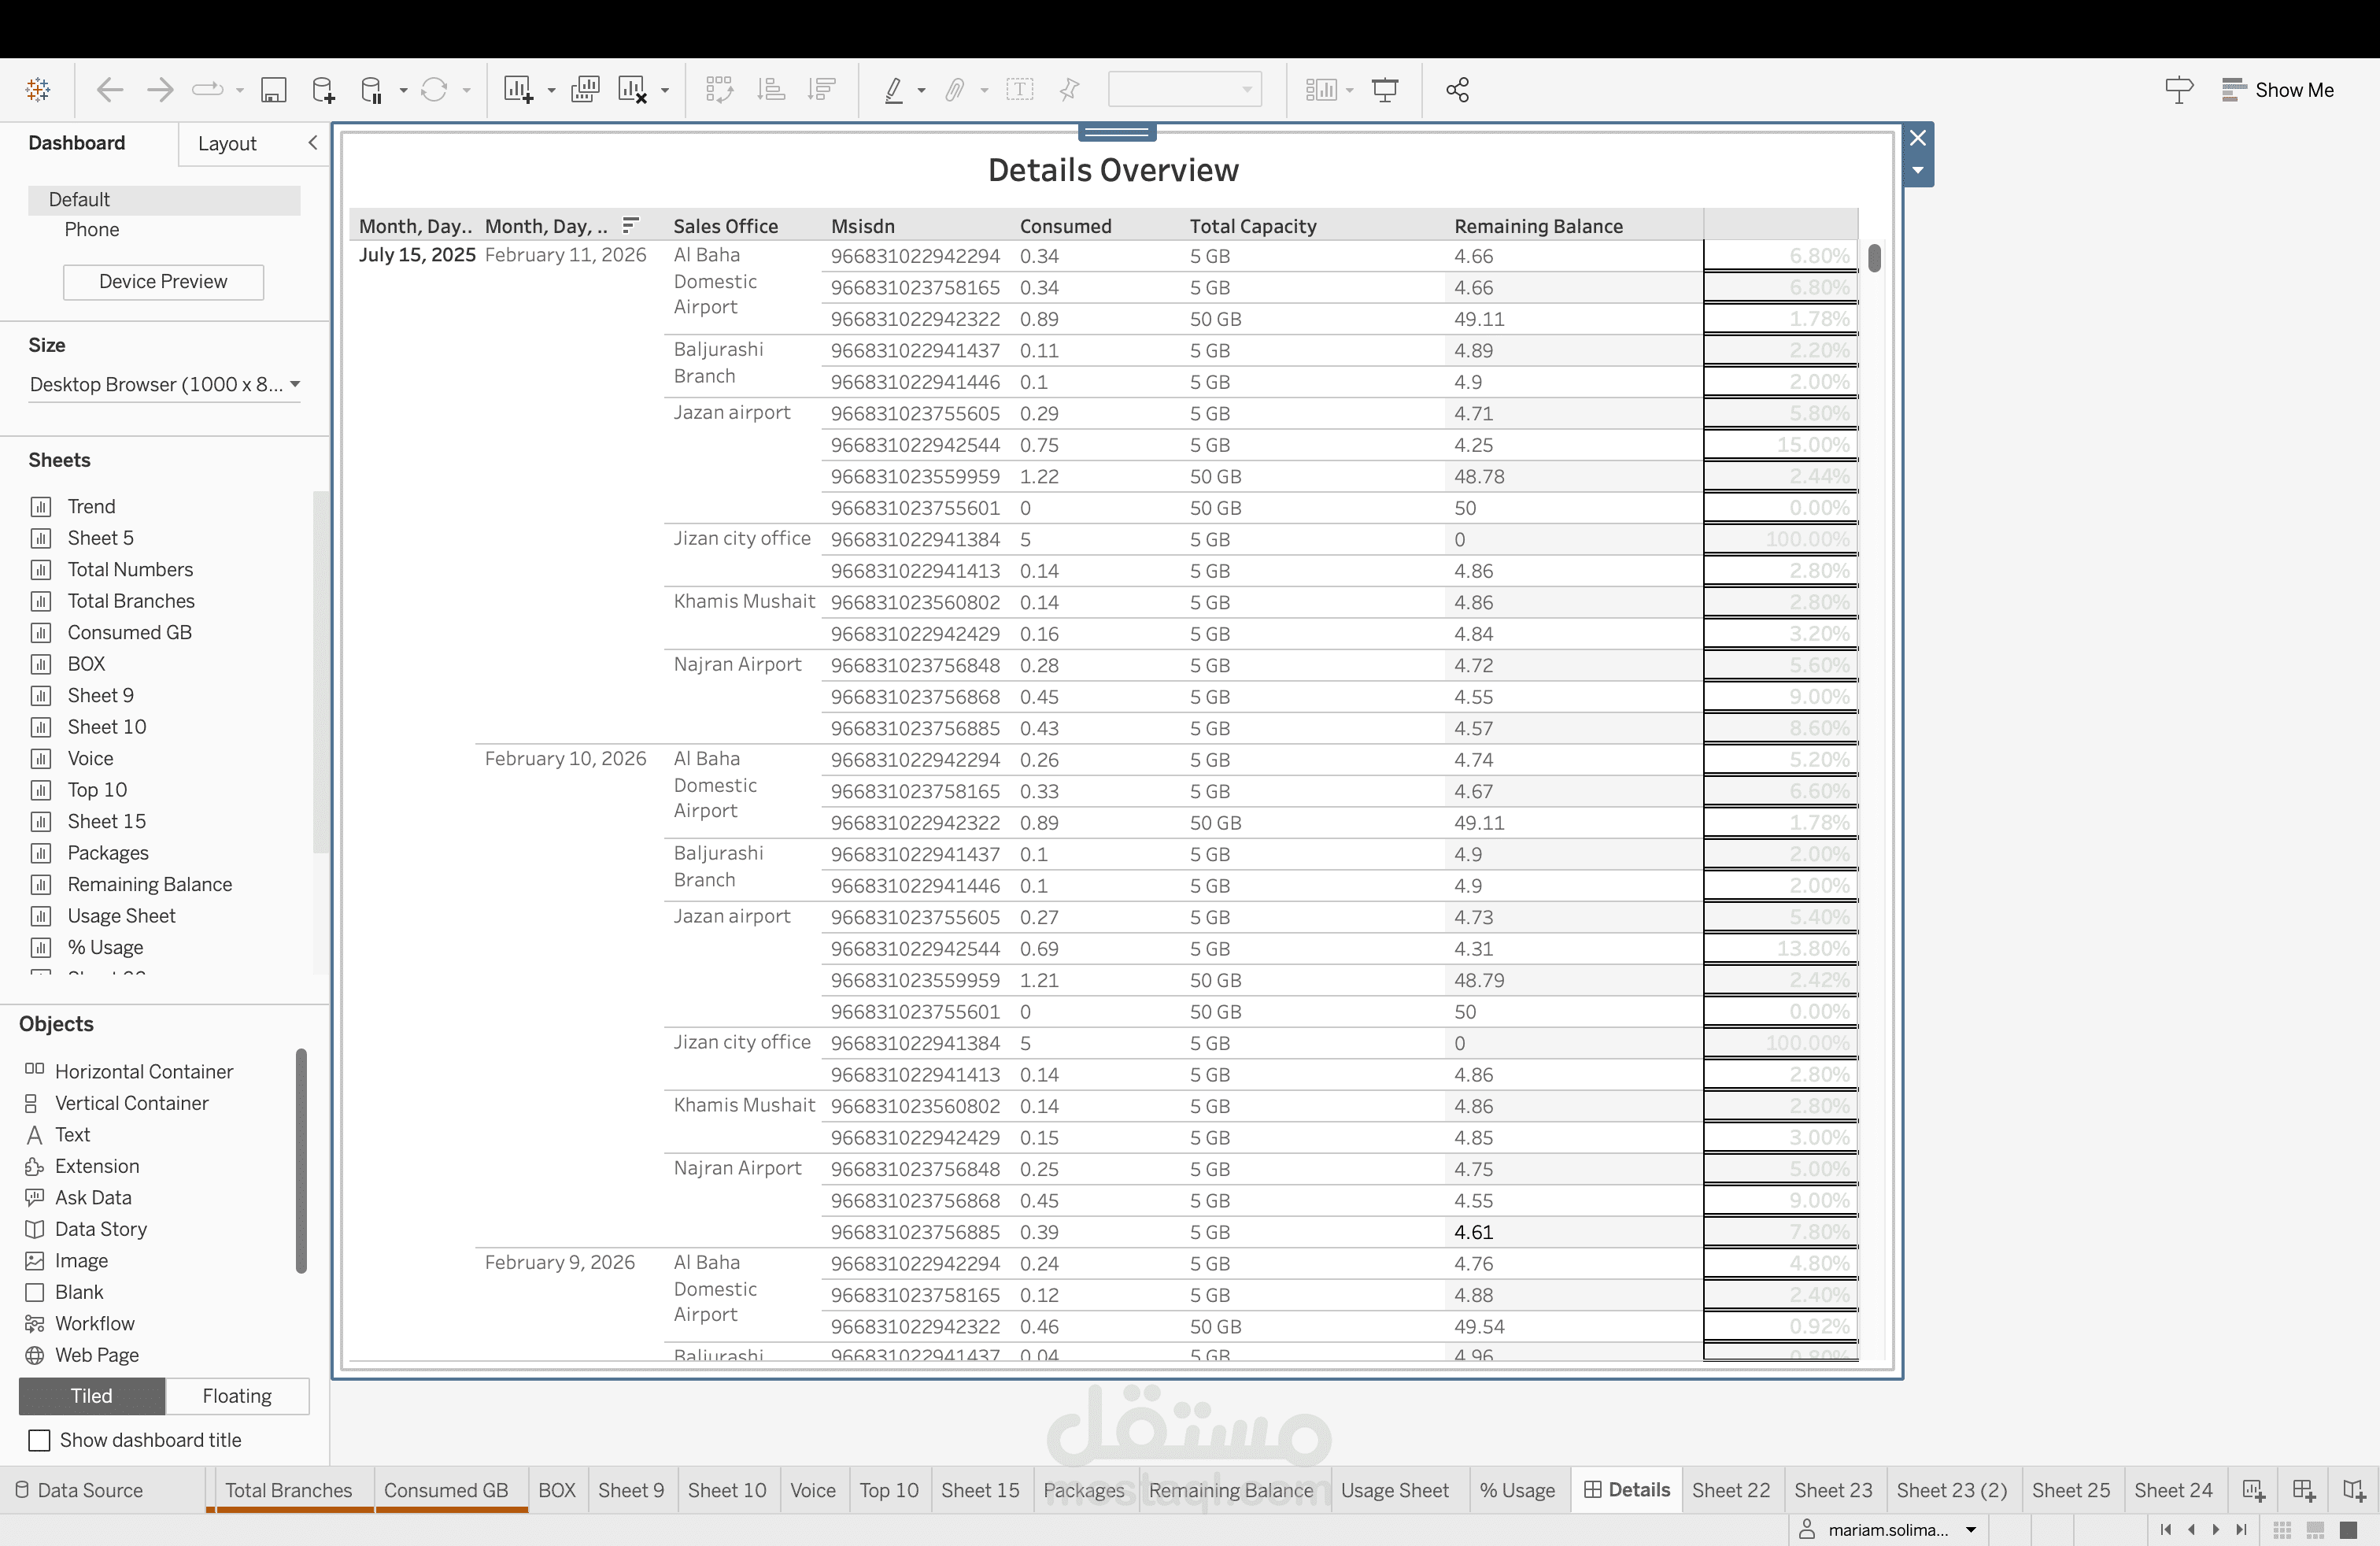Click the table vertical scrollbar thumb
2380x1546 pixels.
pos(1874,258)
